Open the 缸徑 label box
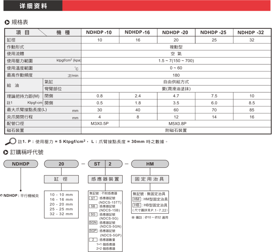 click(61, 179)
